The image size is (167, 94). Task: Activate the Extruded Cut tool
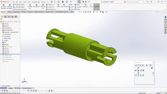(30, 7)
